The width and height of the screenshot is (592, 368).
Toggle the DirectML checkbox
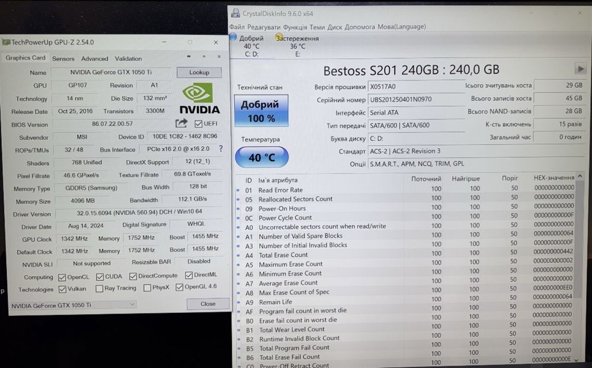tap(189, 275)
